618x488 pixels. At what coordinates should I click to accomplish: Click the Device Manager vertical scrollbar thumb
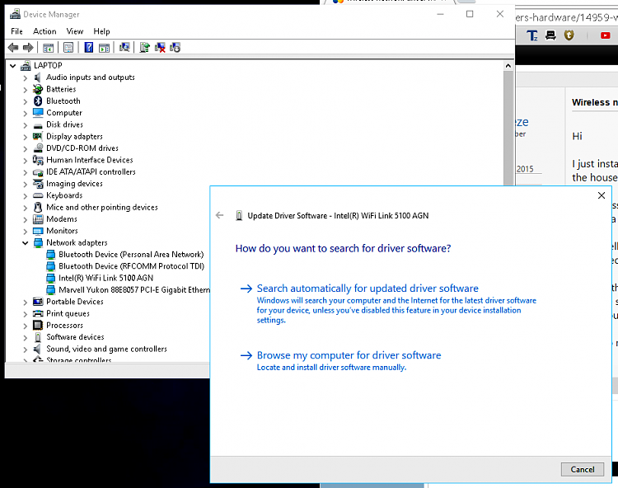pos(508,128)
